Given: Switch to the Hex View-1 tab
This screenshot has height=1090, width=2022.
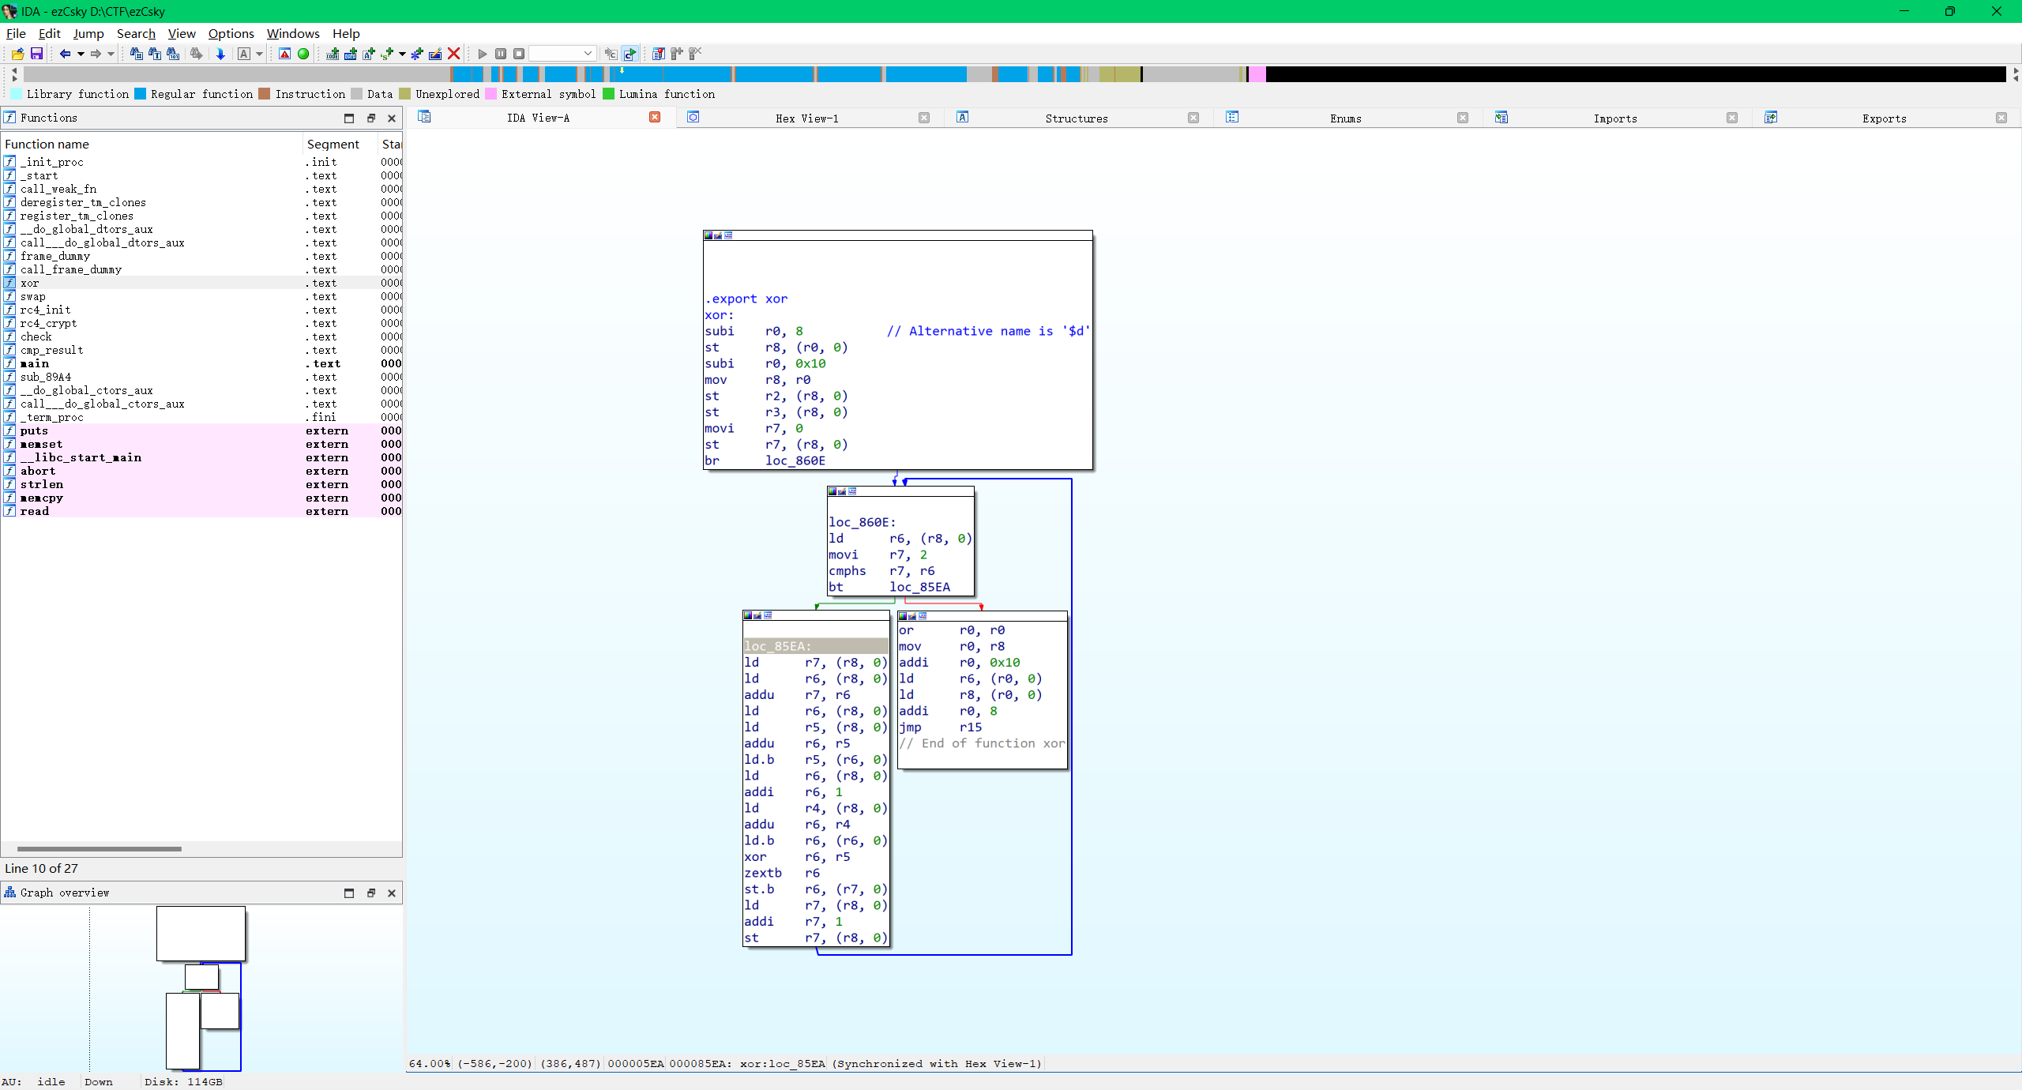Looking at the screenshot, I should [807, 118].
